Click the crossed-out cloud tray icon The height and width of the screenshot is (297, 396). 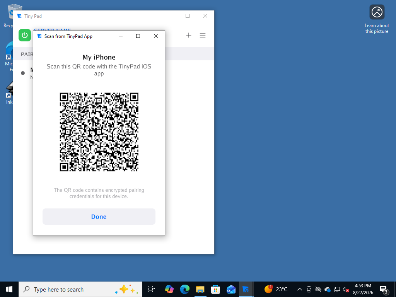pos(318,289)
